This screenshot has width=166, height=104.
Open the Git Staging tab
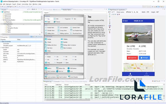(x=83, y=81)
